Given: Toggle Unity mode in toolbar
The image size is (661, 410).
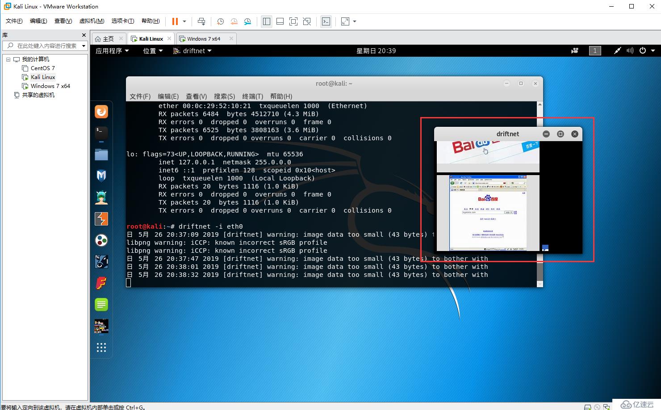Looking at the screenshot, I should (307, 21).
